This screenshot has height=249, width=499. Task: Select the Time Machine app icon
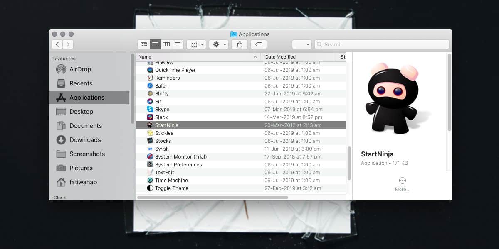(150, 181)
